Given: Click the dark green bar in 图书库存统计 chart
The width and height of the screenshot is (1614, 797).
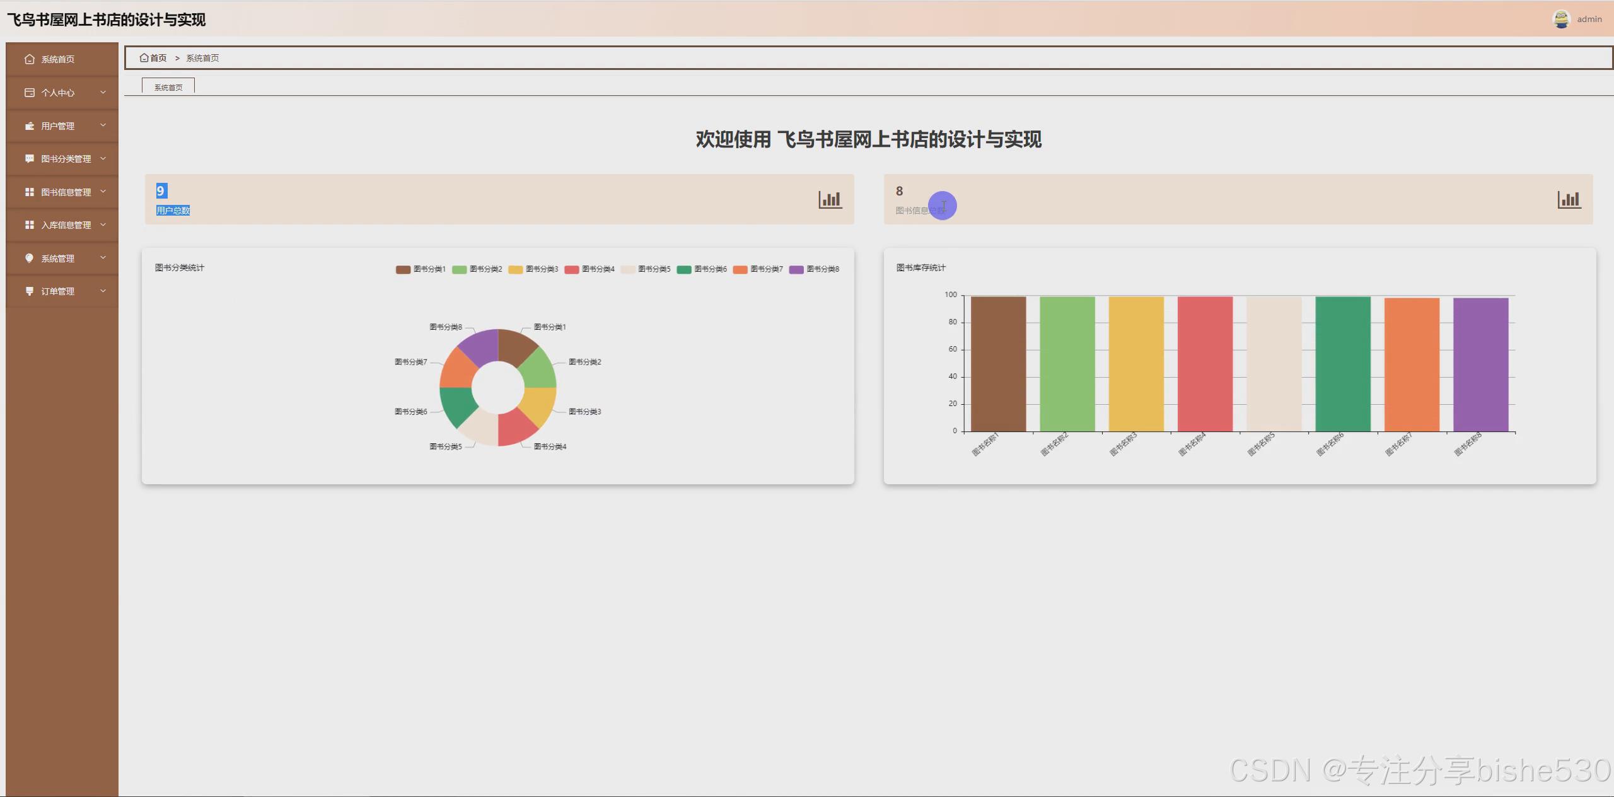Looking at the screenshot, I should click(x=1343, y=364).
